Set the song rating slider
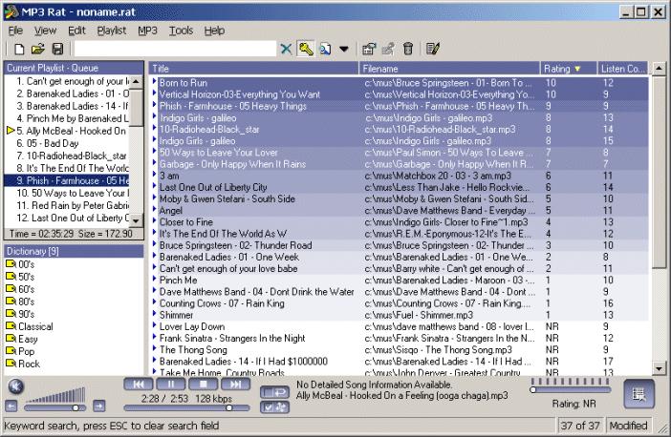 [571, 389]
